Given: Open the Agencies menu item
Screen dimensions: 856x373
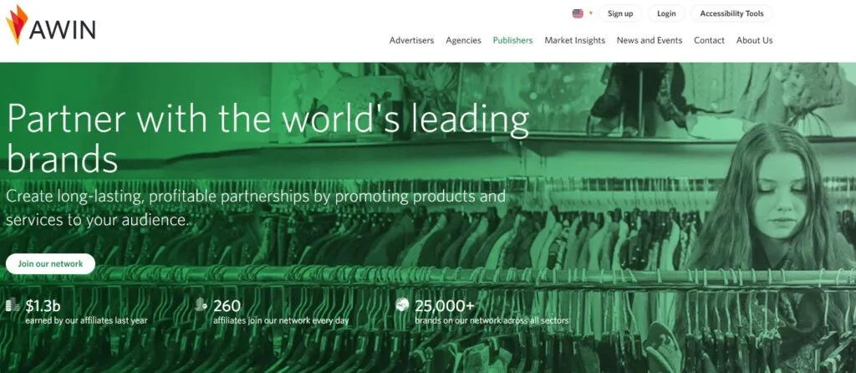Looking at the screenshot, I should (x=463, y=40).
